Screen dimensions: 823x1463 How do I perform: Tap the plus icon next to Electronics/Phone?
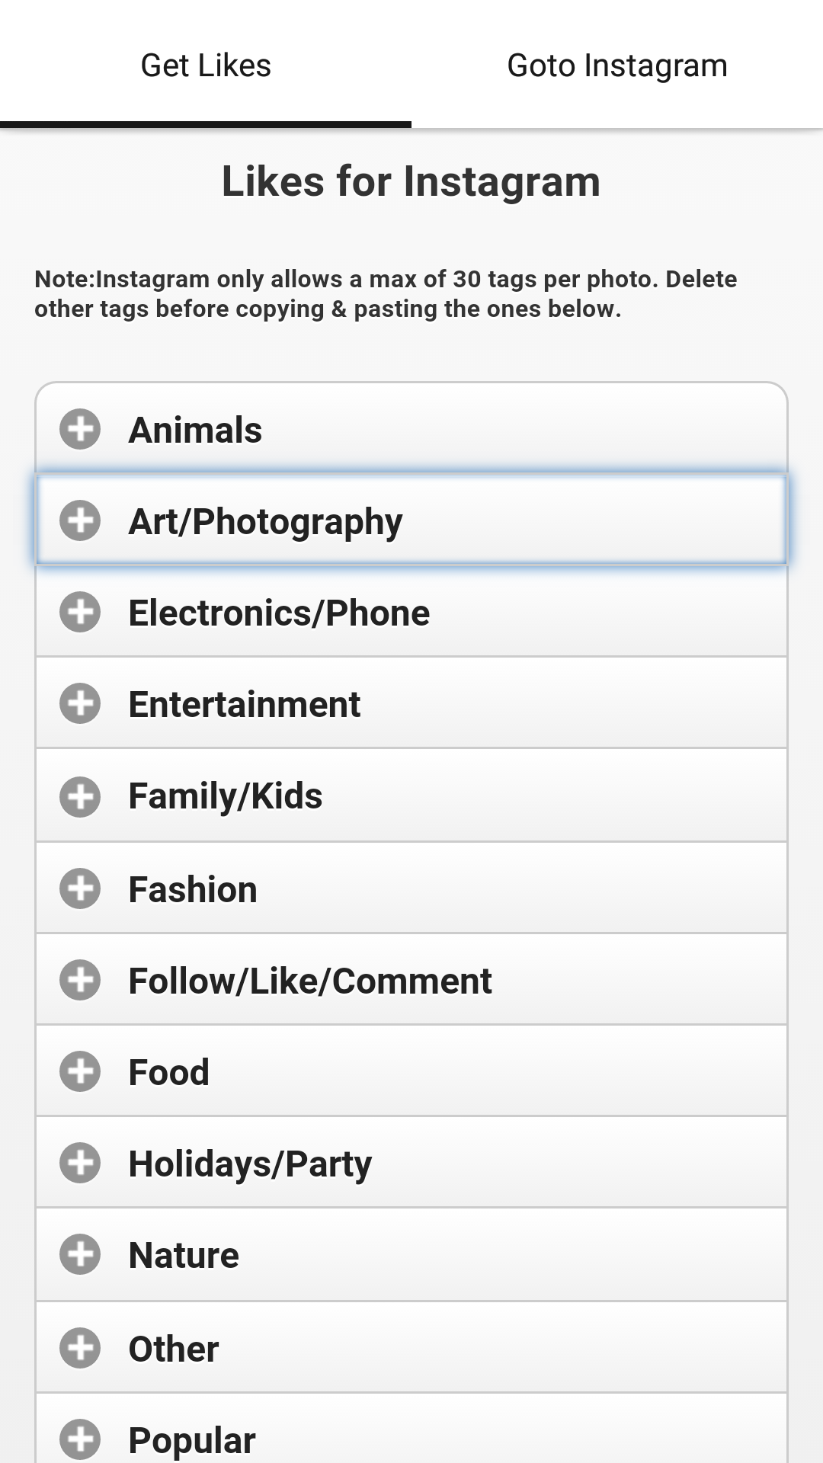pos(80,612)
